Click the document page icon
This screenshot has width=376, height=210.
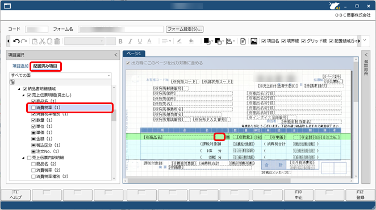(243, 42)
